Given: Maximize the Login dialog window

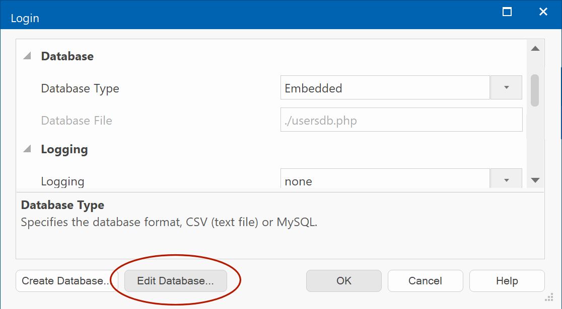Looking at the screenshot, I should click(x=508, y=12).
